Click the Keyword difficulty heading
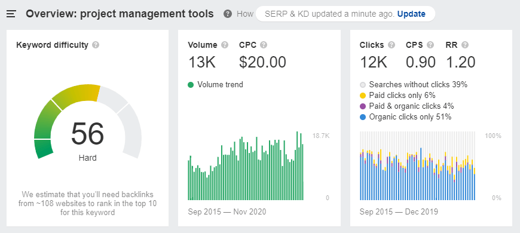Screen dimensions: 520x233 coord(53,45)
